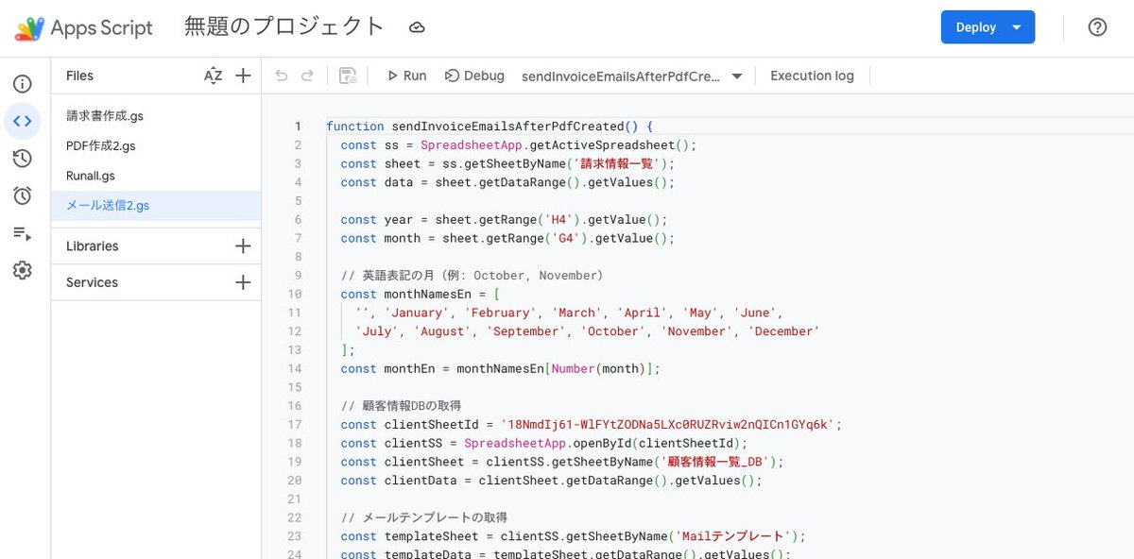The width and height of the screenshot is (1134, 559).
Task: Open the sendInvoiceEmailsAfterPdfCre... function selector
Action: coord(631,76)
